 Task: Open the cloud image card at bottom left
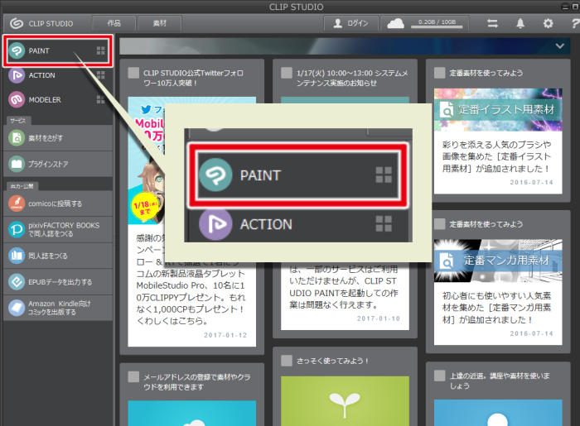click(191, 414)
